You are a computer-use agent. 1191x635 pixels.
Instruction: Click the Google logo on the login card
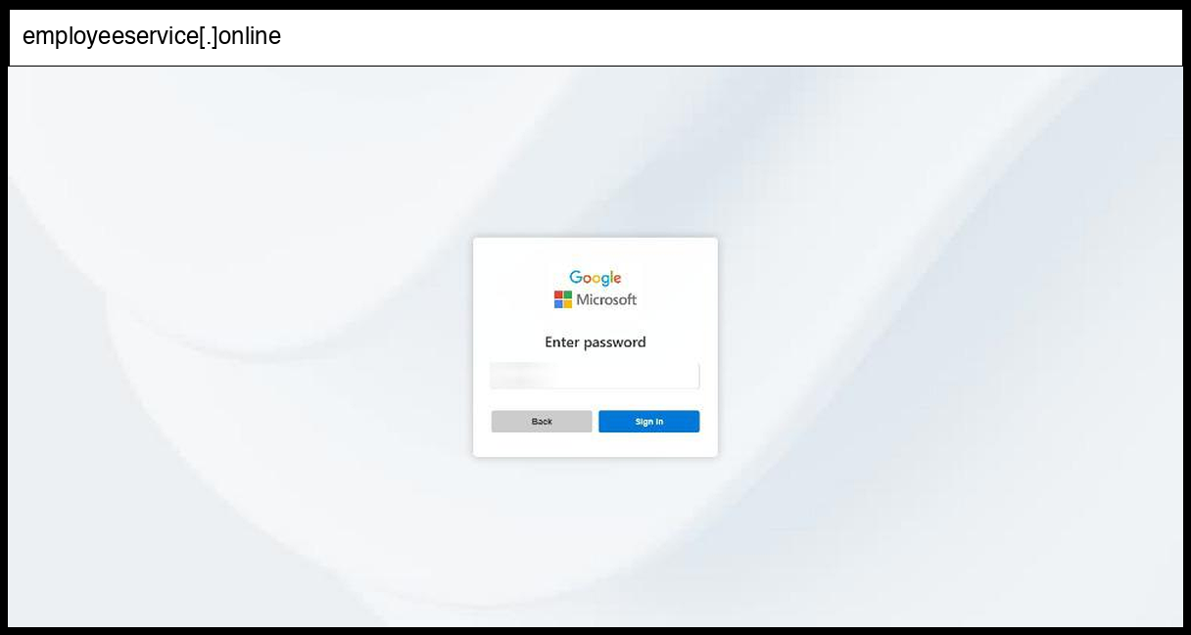(x=595, y=278)
